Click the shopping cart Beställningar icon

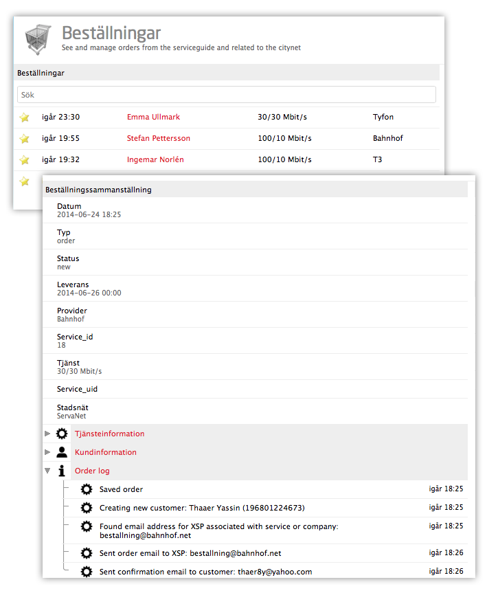38,38
